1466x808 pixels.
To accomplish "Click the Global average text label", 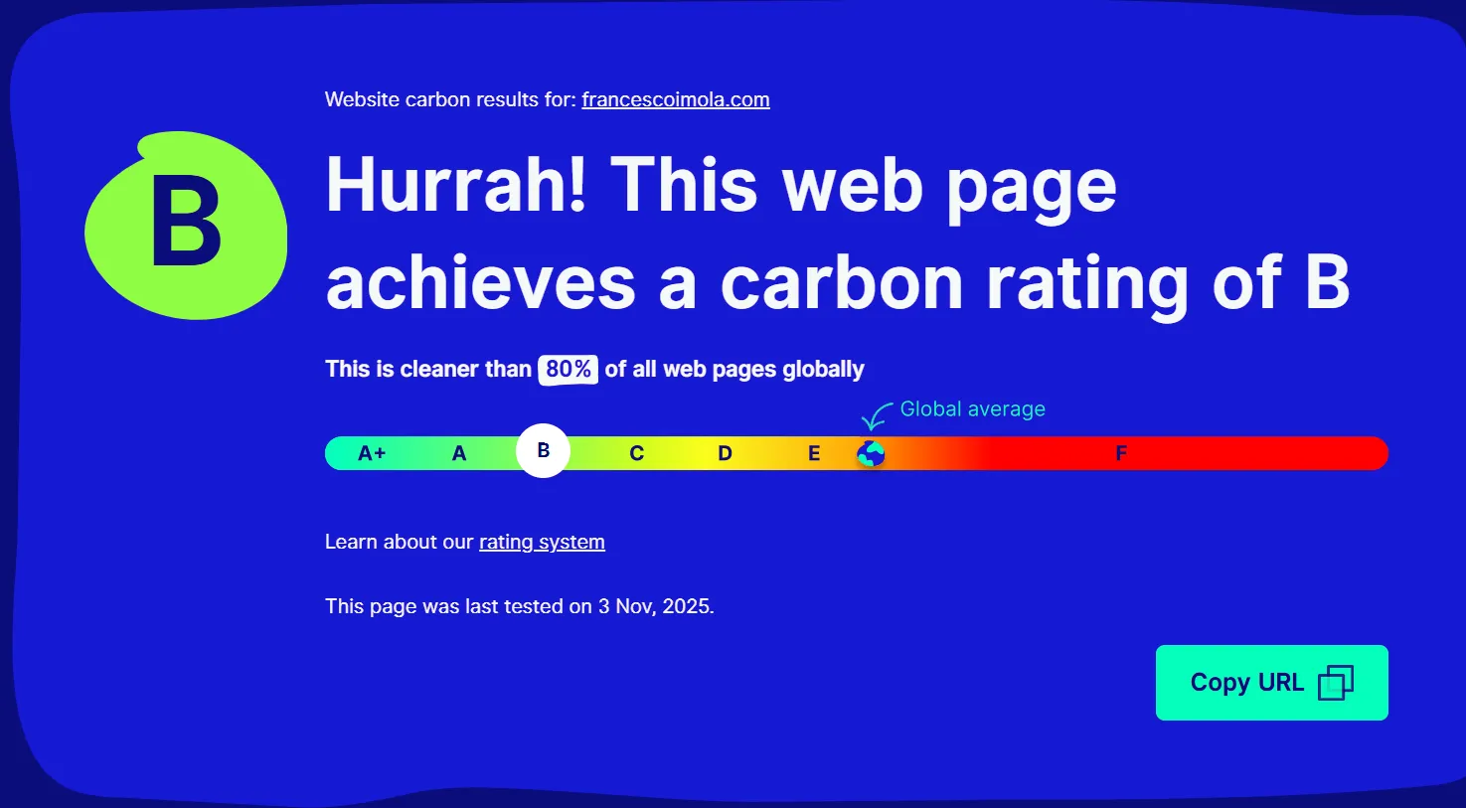I will point(972,408).
